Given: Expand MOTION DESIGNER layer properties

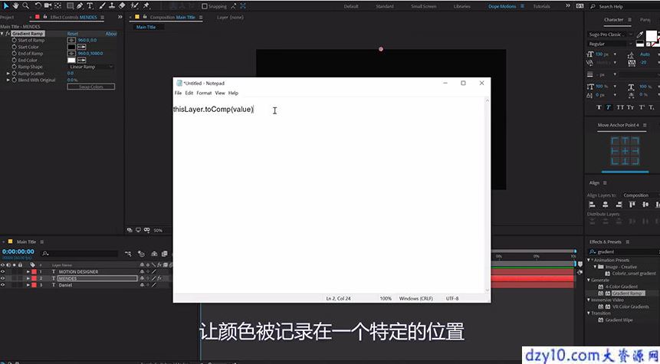Looking at the screenshot, I should coord(28,272).
